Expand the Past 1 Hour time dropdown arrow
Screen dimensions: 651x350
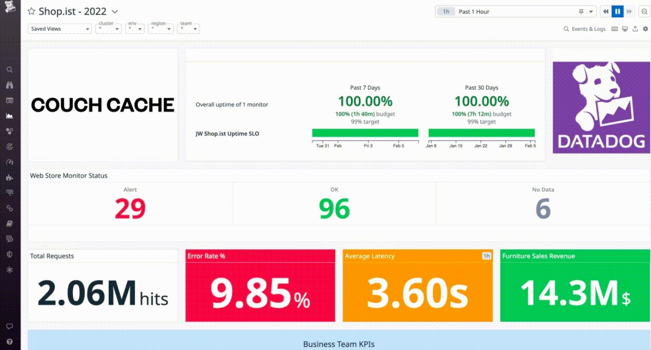(591, 12)
